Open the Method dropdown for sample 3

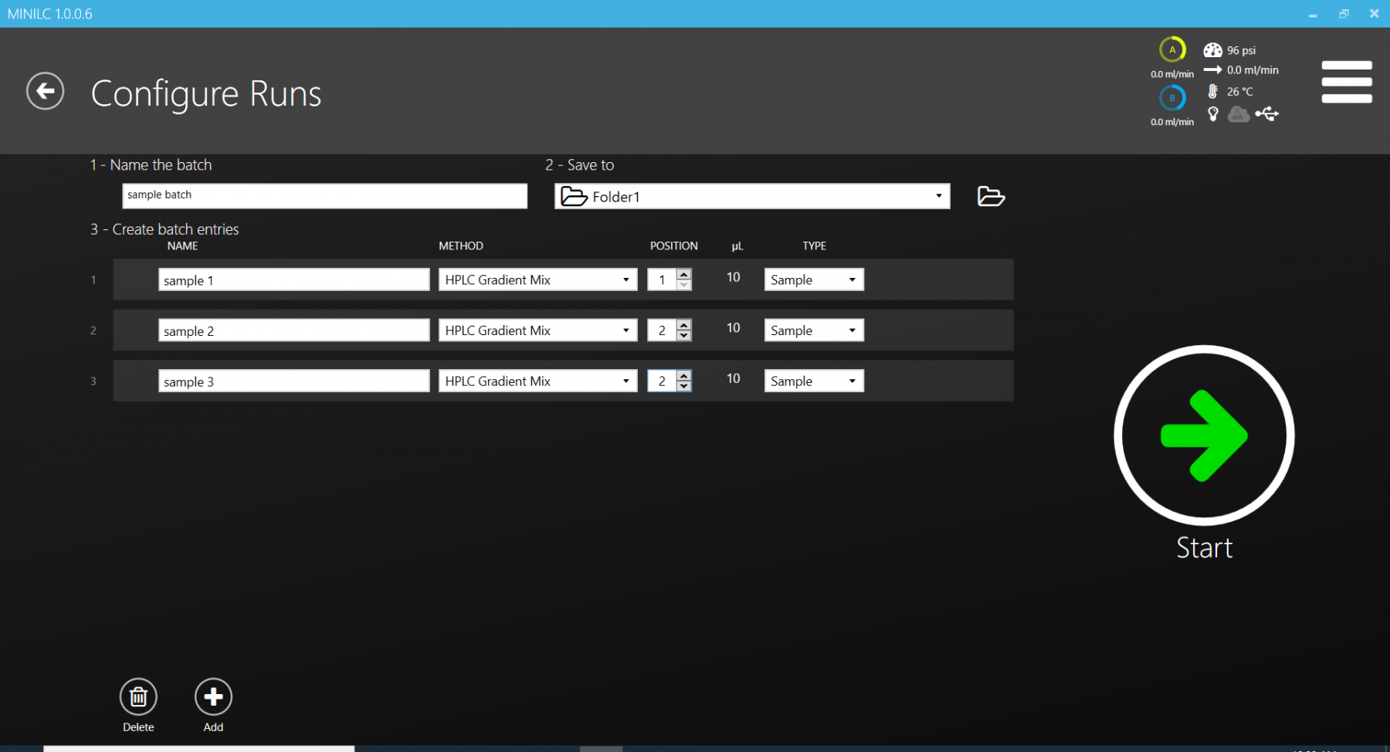(625, 381)
